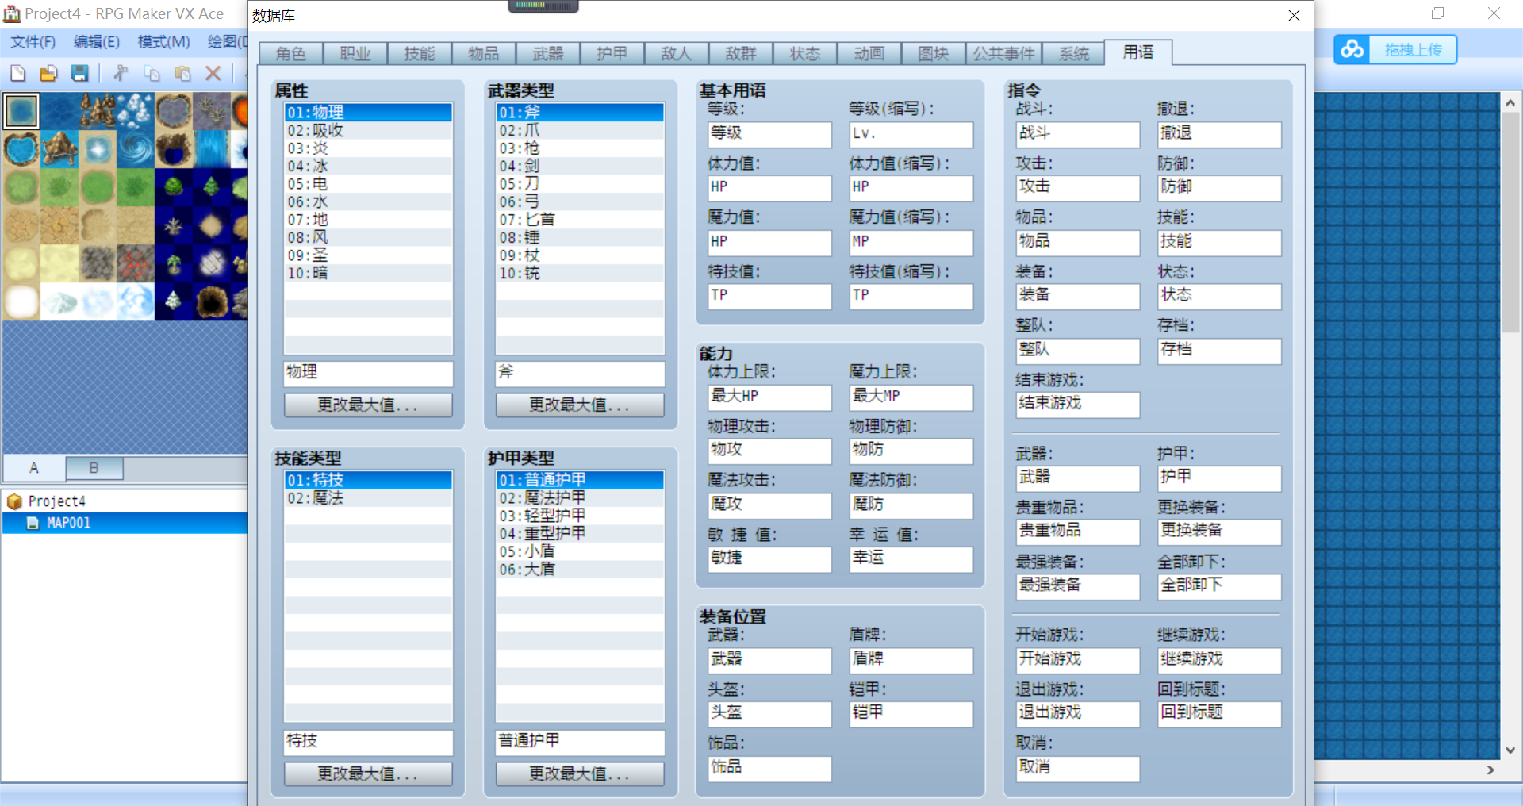Viewport: 1523px width, 806px height.
Task: Switch to the 角色 tab in the database
Action: pyautogui.click(x=291, y=53)
